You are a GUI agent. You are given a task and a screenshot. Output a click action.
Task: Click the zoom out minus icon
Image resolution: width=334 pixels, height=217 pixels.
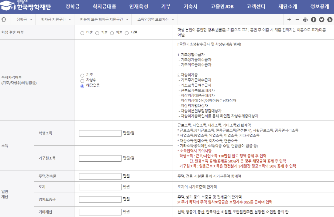point(297,19)
